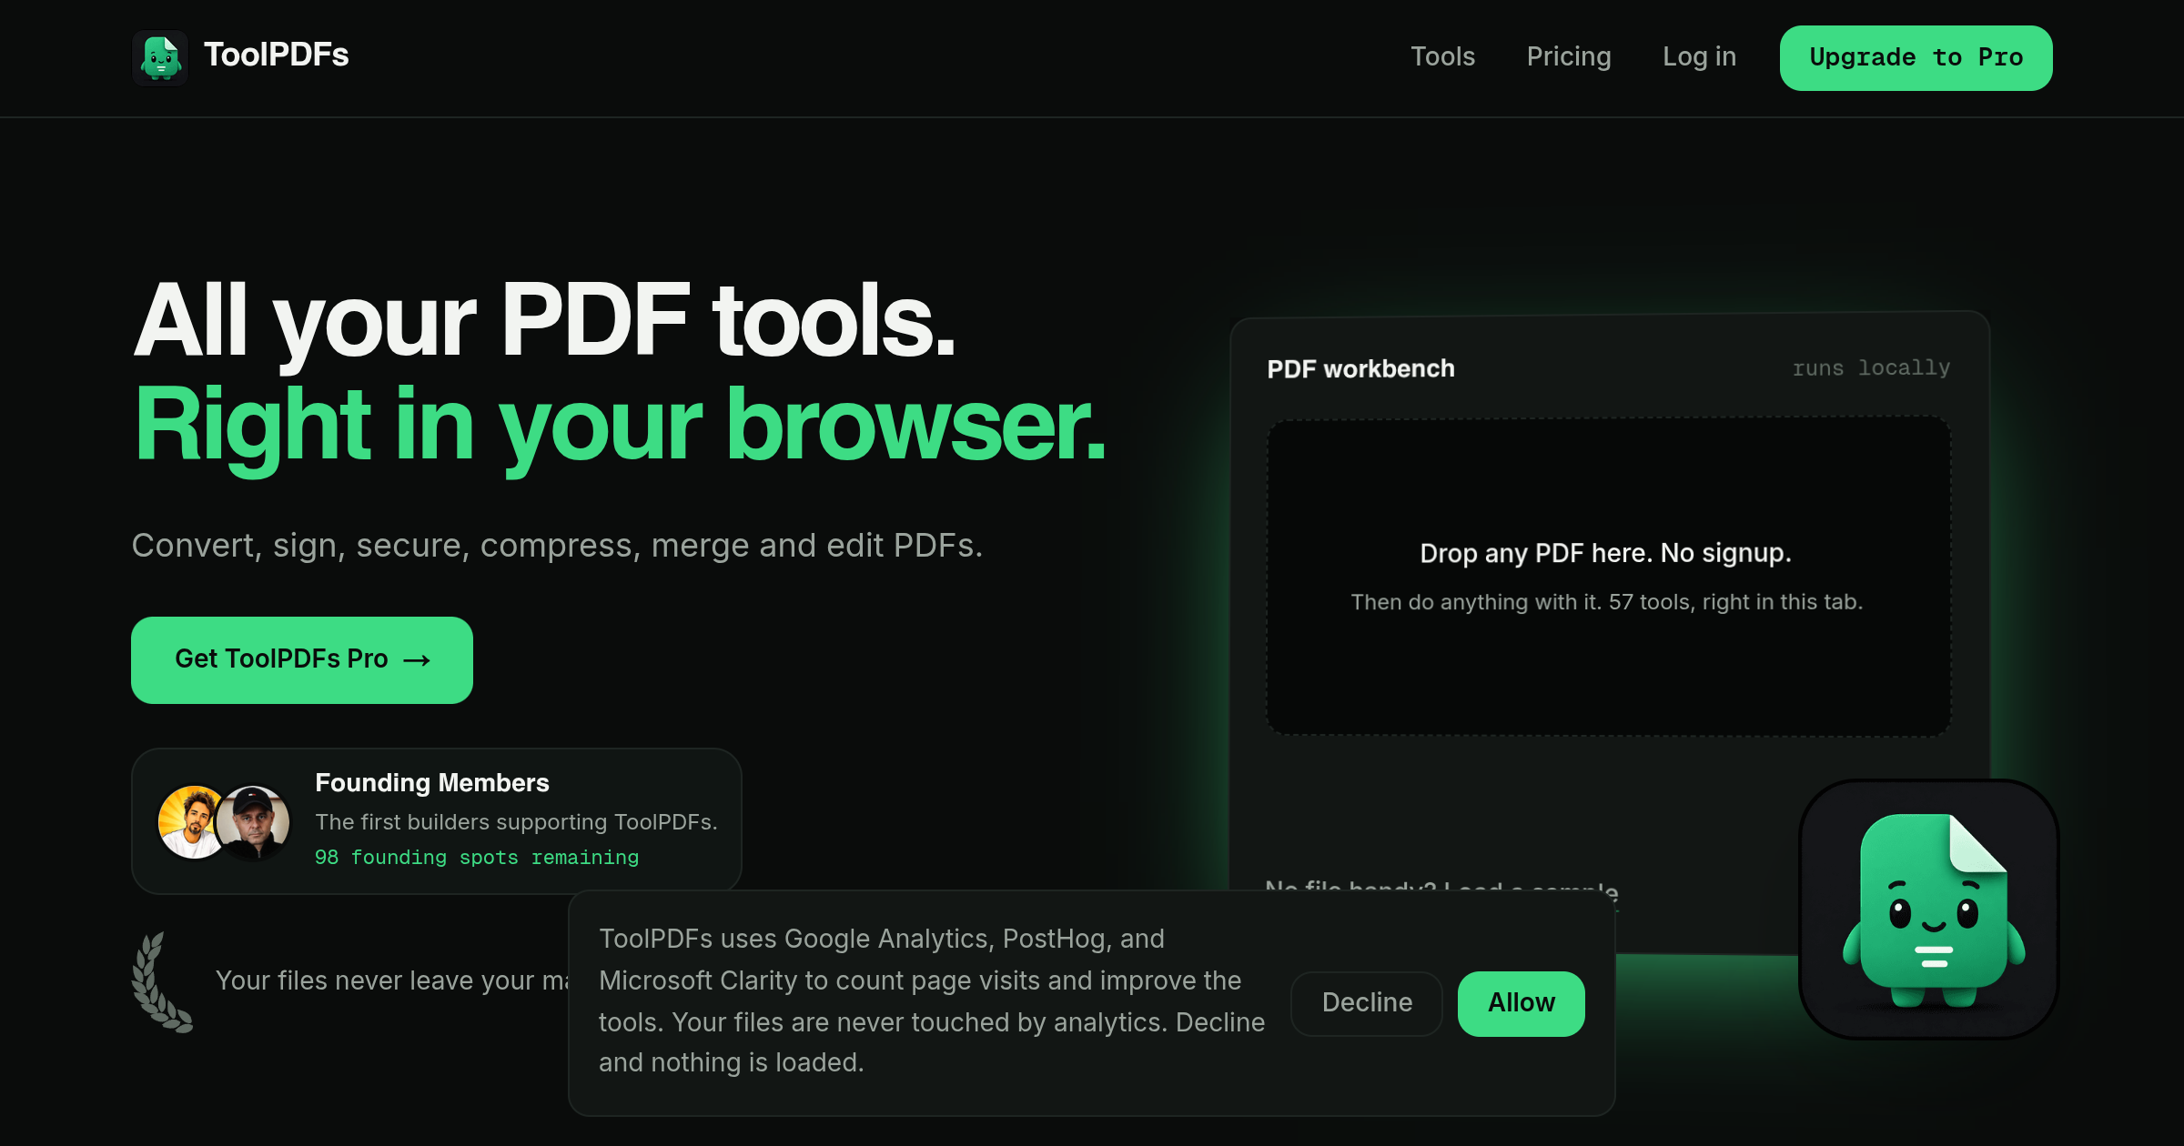Click the large green PDF mascot icon
2184x1146 pixels.
1929,909
